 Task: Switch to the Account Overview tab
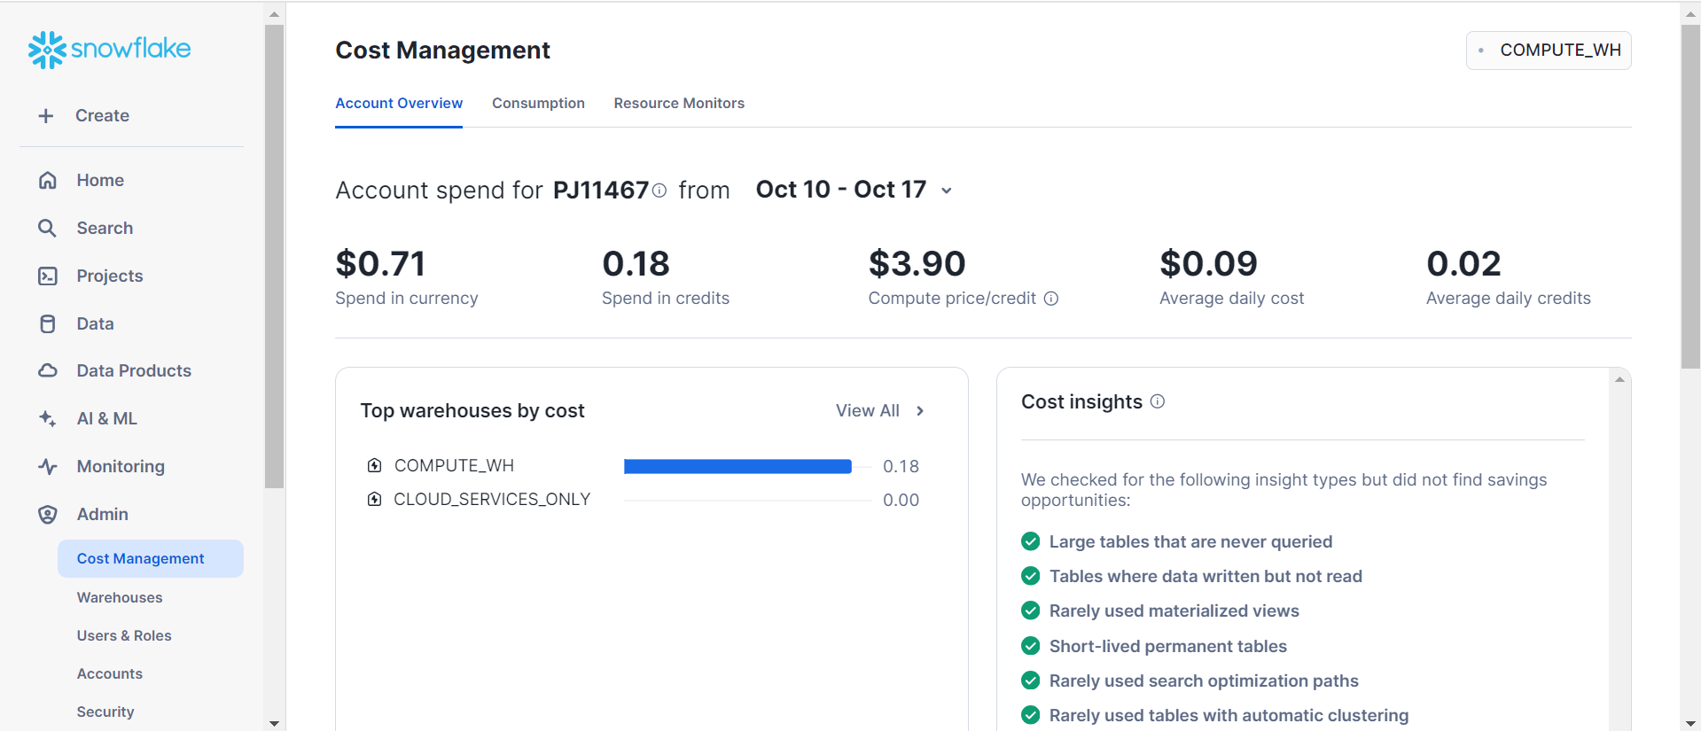(x=399, y=104)
